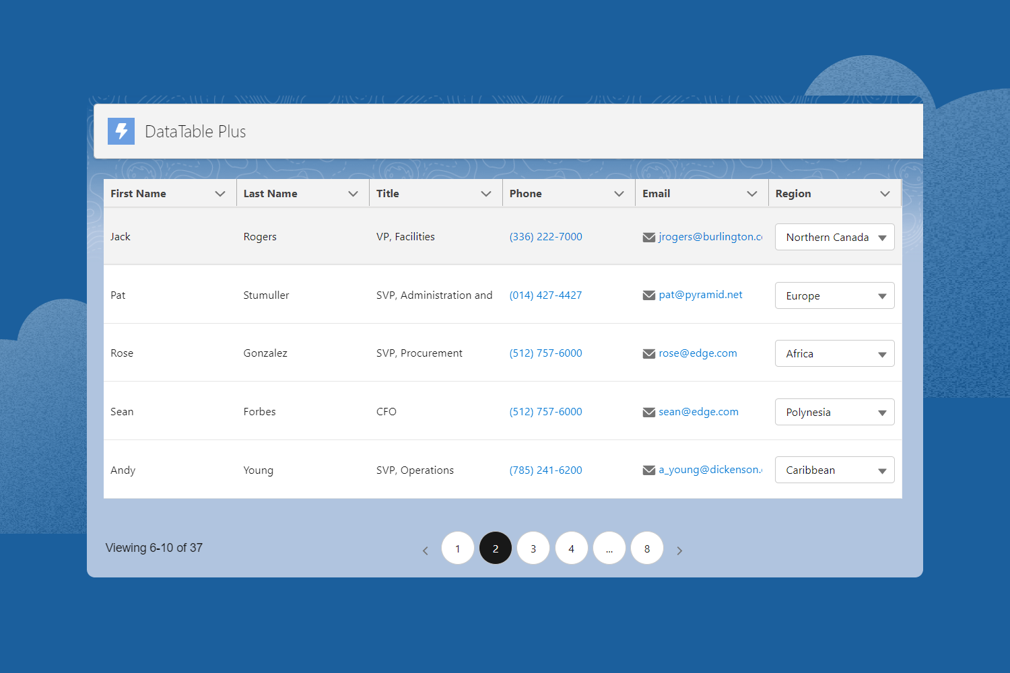Click envelope icon beside rose@edge.com
1010x673 pixels.
tap(649, 354)
